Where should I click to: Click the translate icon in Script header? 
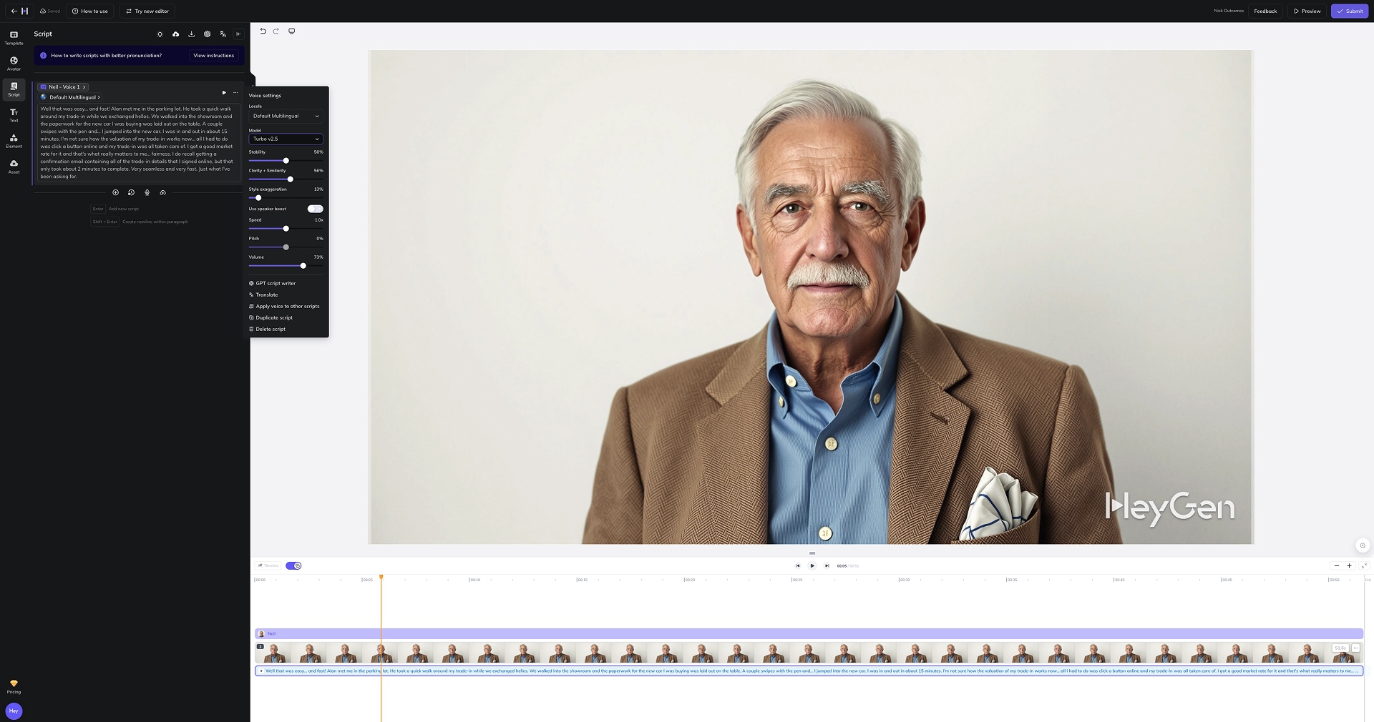(223, 34)
